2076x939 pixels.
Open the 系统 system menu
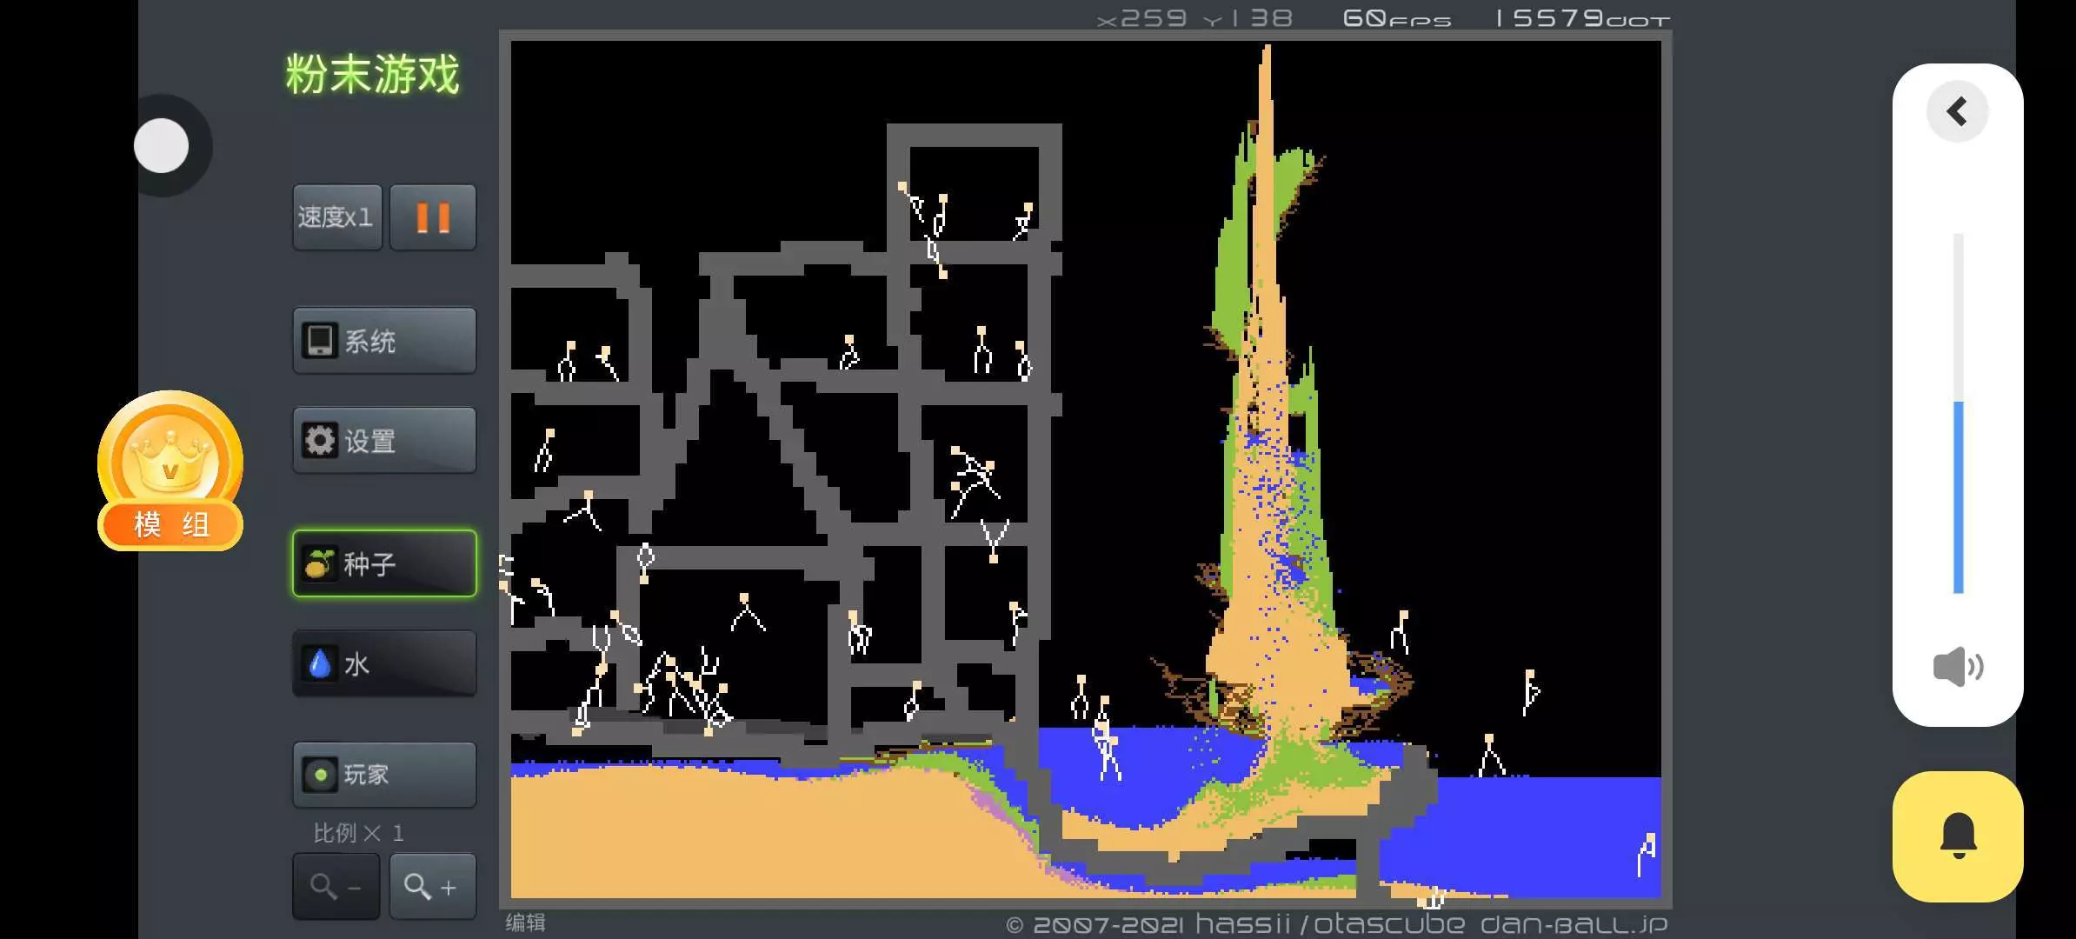pos(384,341)
